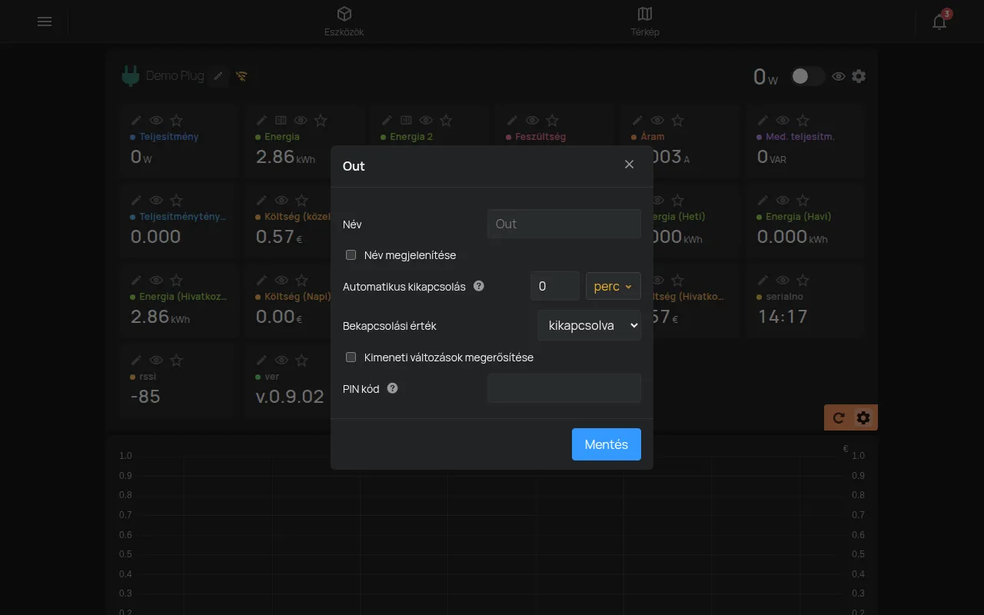Image resolution: width=984 pixels, height=615 pixels.
Task: Edit the rssi tile with pencil icon
Action: point(136,360)
